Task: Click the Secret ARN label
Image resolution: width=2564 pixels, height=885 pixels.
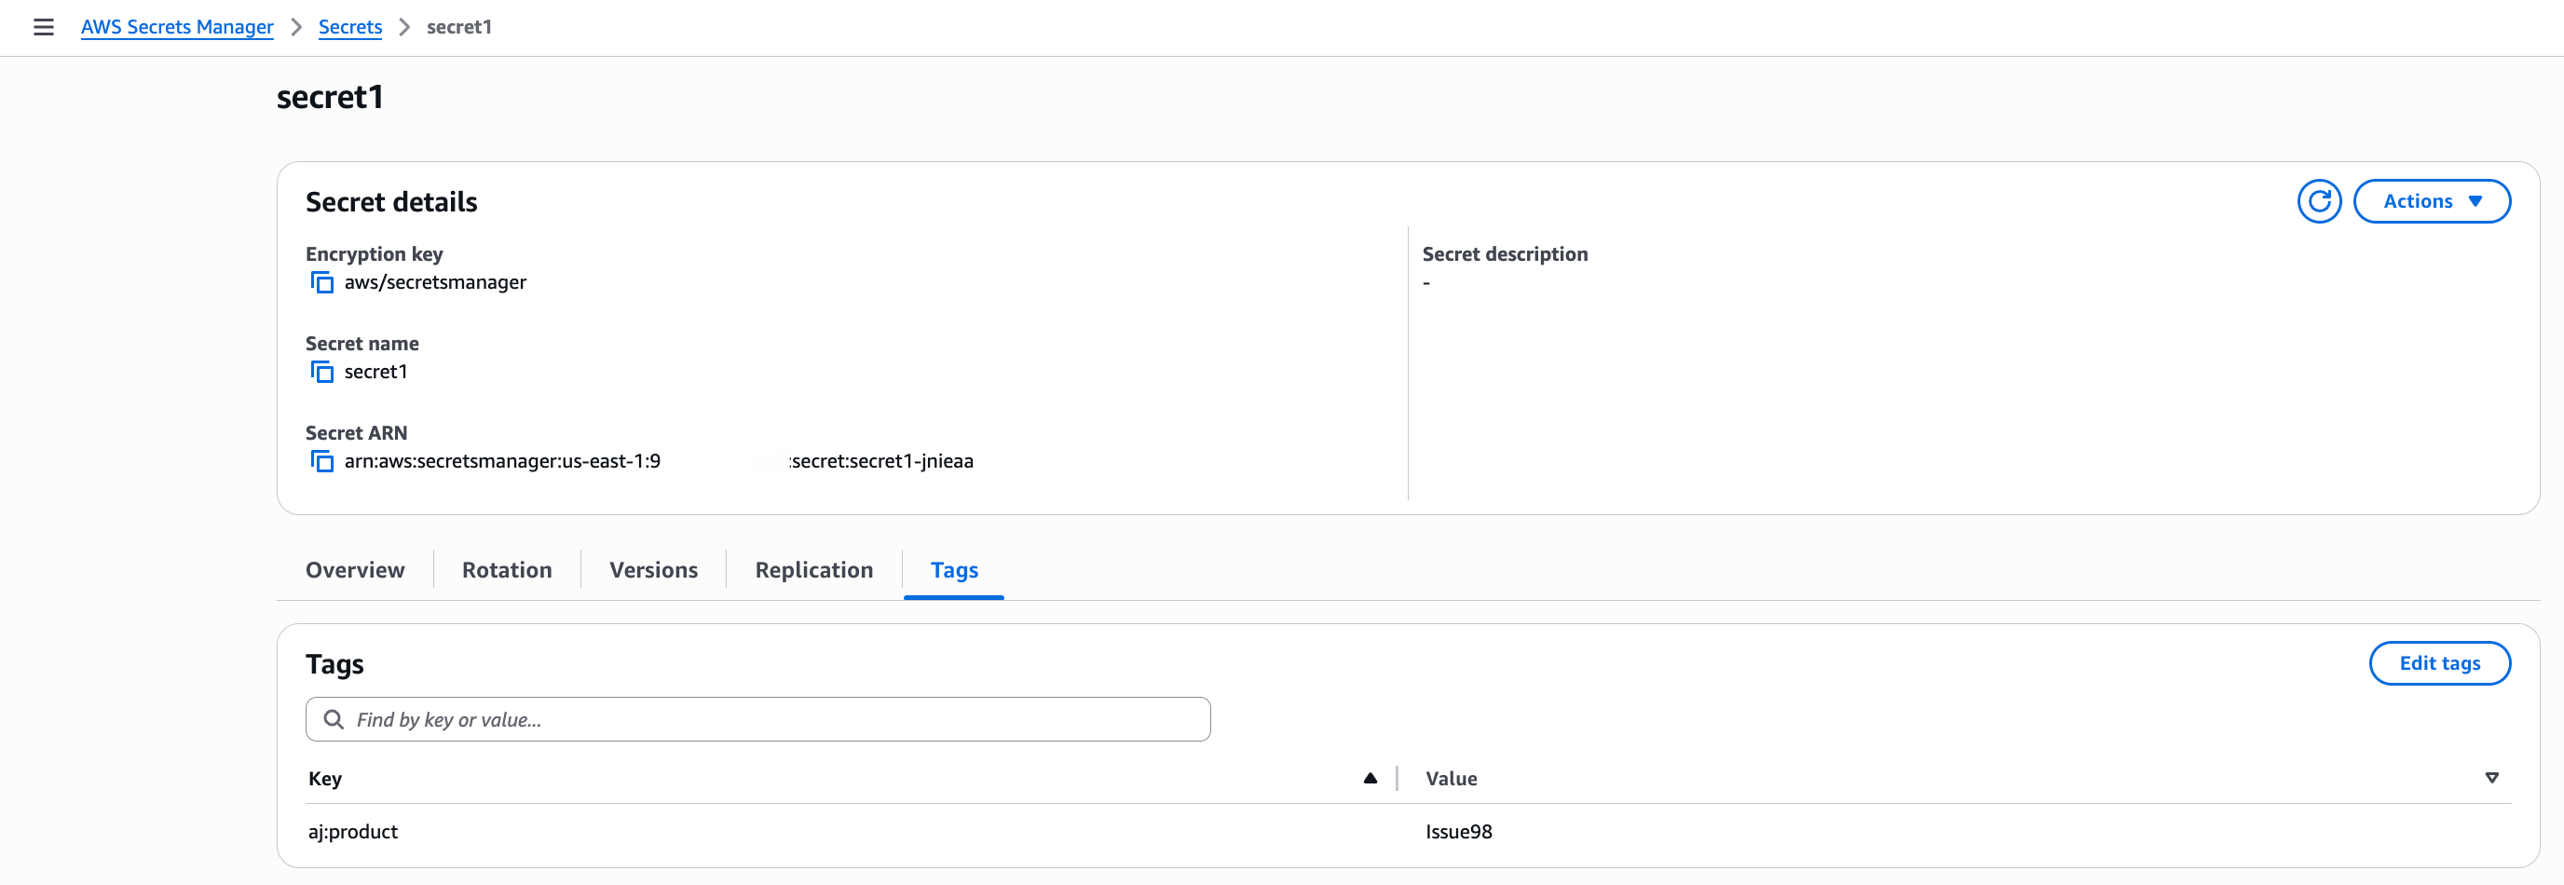Action: click(x=356, y=433)
